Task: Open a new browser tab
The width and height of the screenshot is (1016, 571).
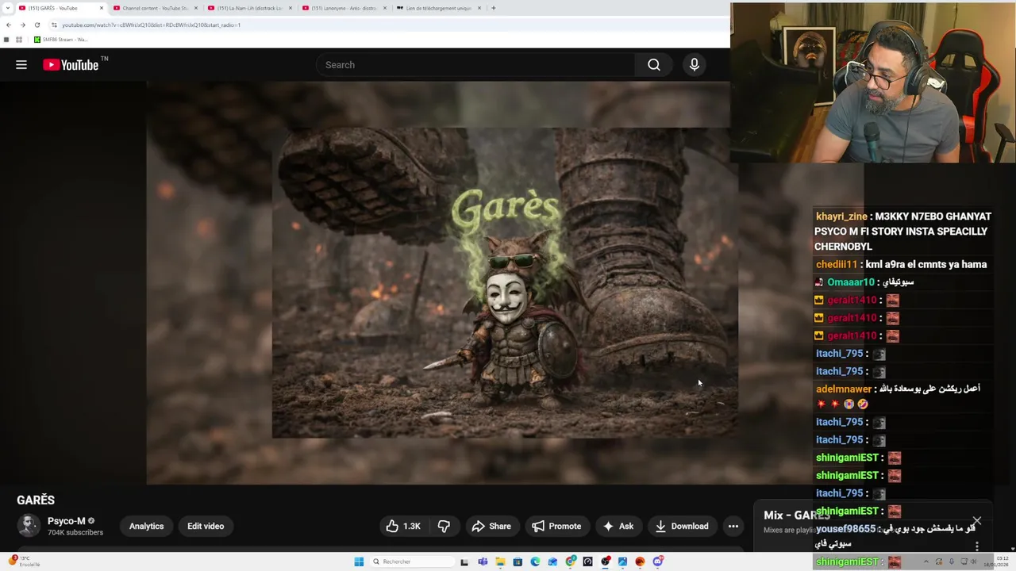Action: point(494,8)
